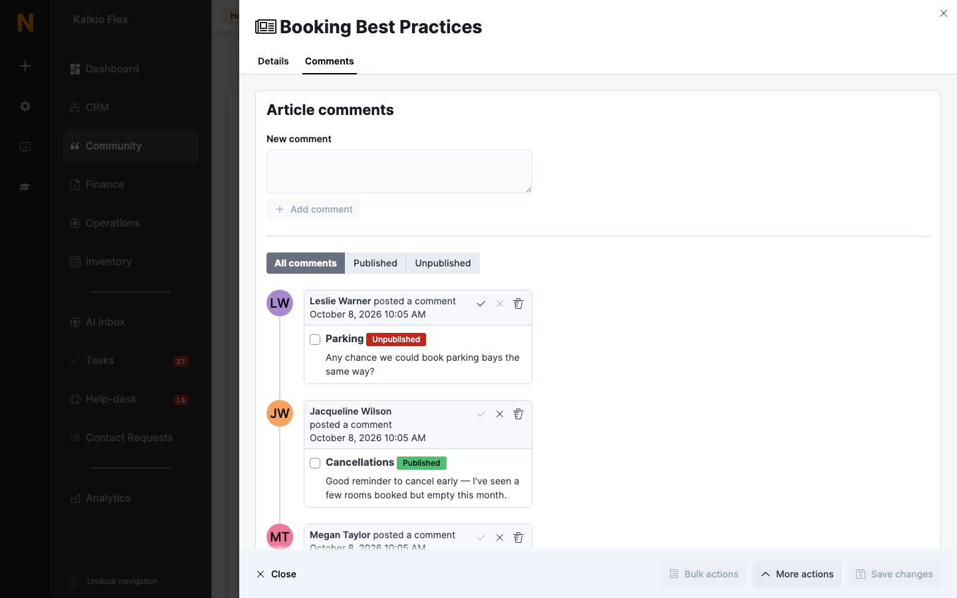Click the JW avatar
The image size is (957, 598).
[280, 413]
